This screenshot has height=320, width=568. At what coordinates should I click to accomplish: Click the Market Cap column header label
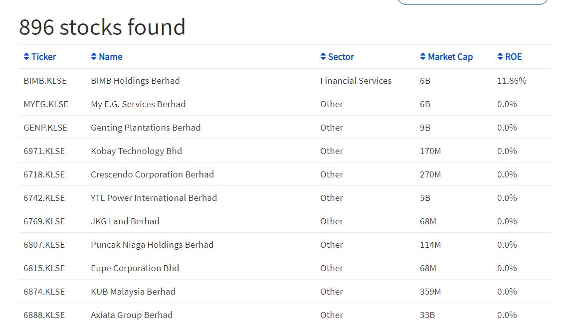[450, 57]
